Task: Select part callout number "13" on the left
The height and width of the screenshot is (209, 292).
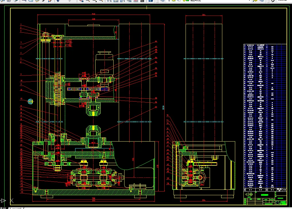Action: [21, 99]
